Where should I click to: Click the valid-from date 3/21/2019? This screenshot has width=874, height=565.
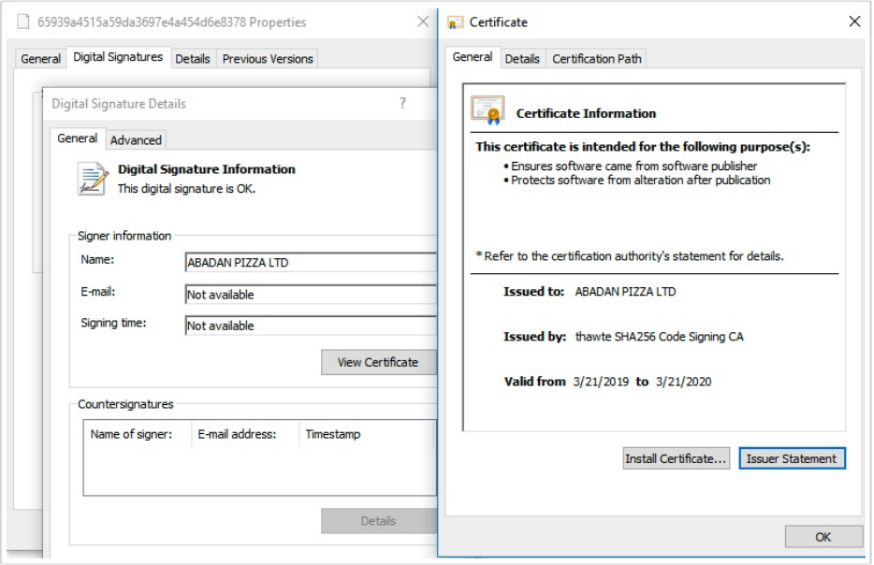pyautogui.click(x=601, y=382)
